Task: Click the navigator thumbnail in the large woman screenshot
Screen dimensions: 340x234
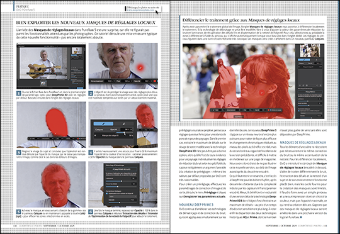Action: (310, 50)
